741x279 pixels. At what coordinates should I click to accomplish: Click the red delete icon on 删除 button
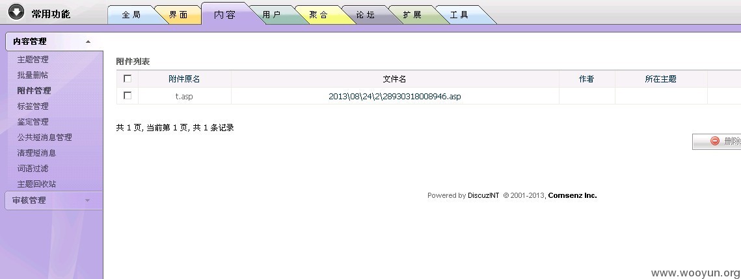(714, 141)
